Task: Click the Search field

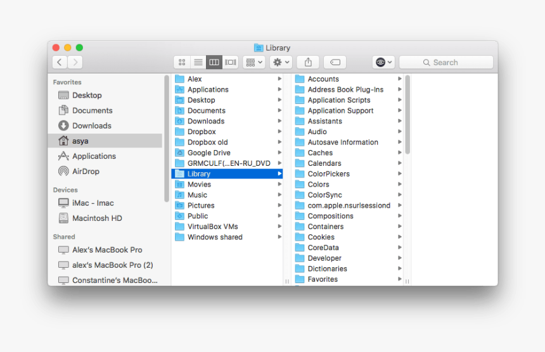Action: coord(446,62)
